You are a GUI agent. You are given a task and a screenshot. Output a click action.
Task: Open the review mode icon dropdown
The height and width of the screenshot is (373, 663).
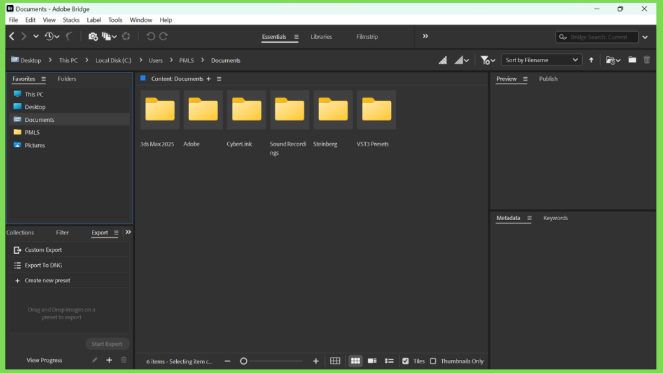click(x=109, y=36)
